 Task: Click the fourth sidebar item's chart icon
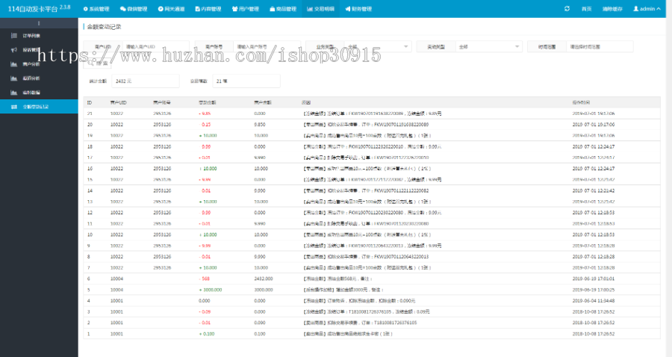[x=14, y=78]
